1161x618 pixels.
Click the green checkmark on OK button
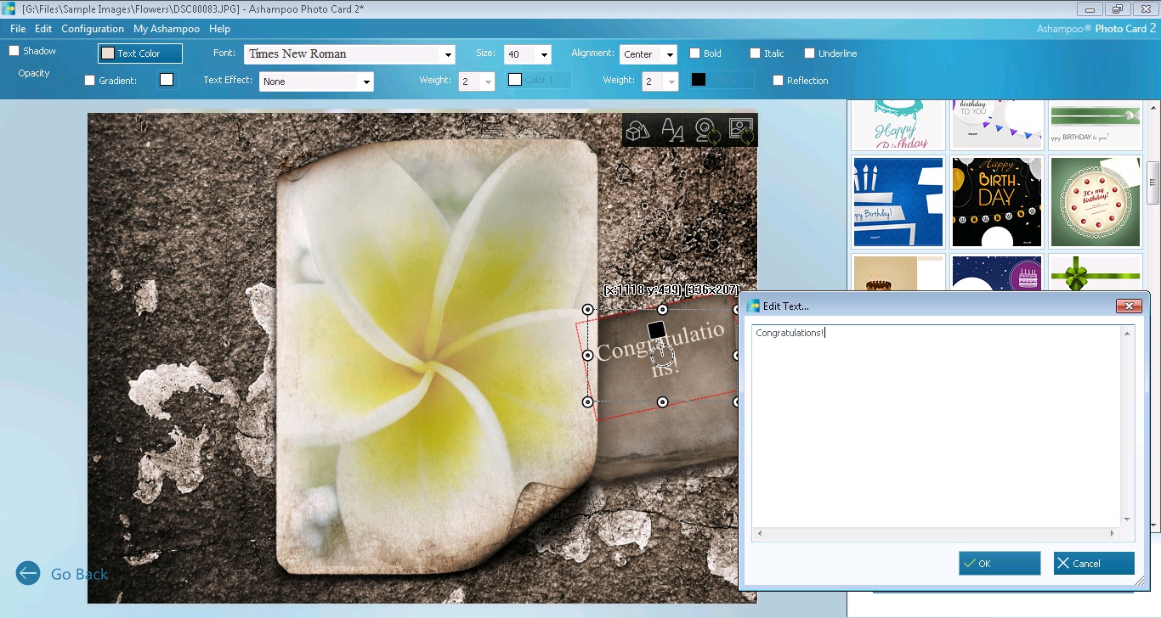[x=969, y=564]
